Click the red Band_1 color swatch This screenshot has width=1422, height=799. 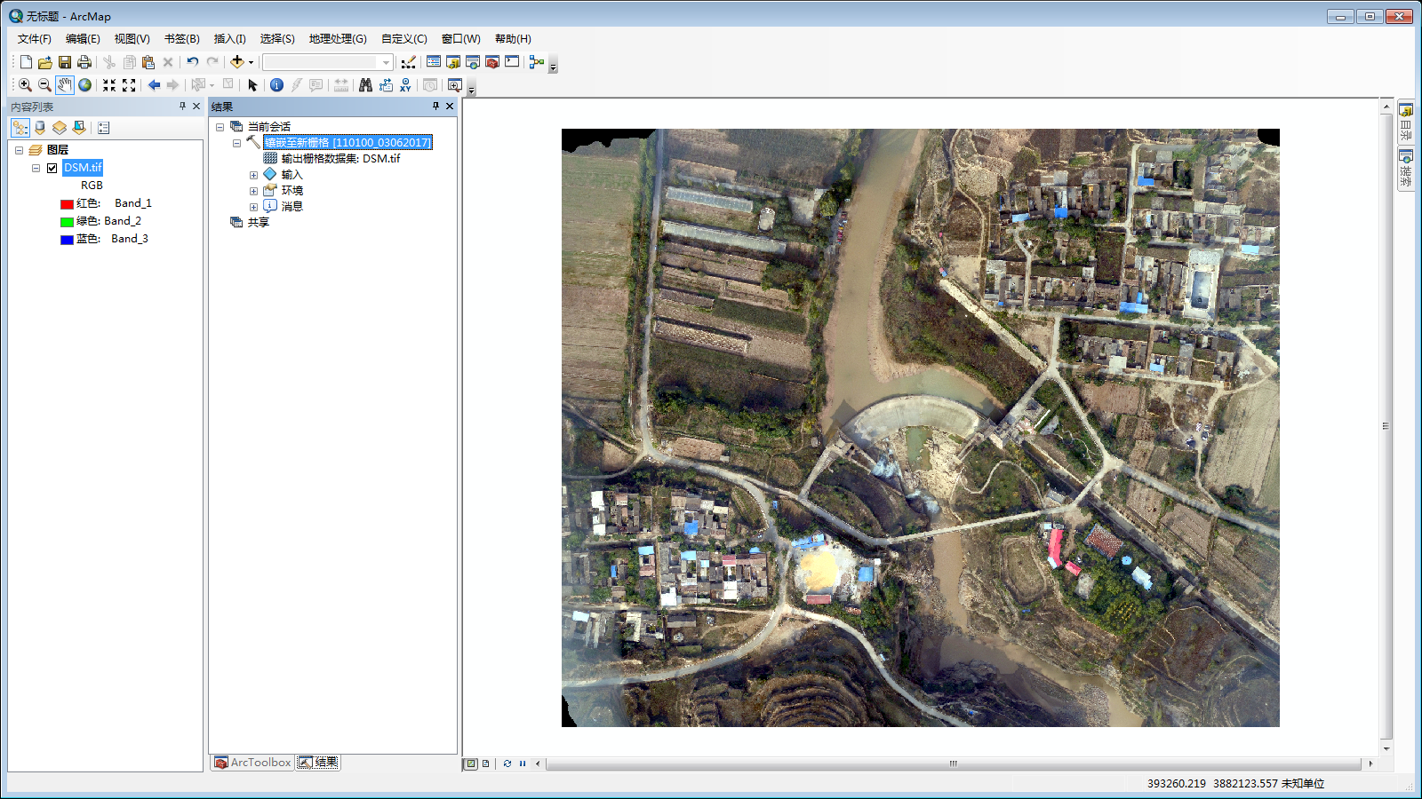[x=67, y=204]
